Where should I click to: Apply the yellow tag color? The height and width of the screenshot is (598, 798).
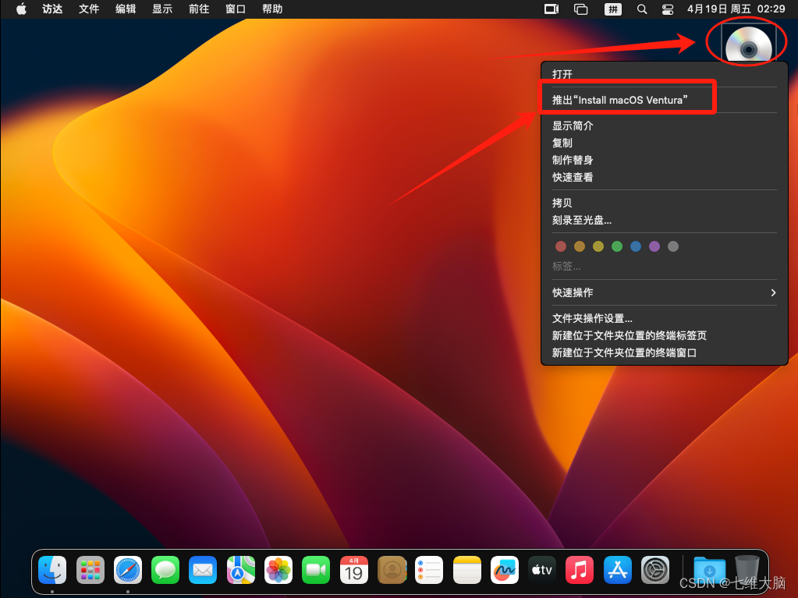click(598, 246)
